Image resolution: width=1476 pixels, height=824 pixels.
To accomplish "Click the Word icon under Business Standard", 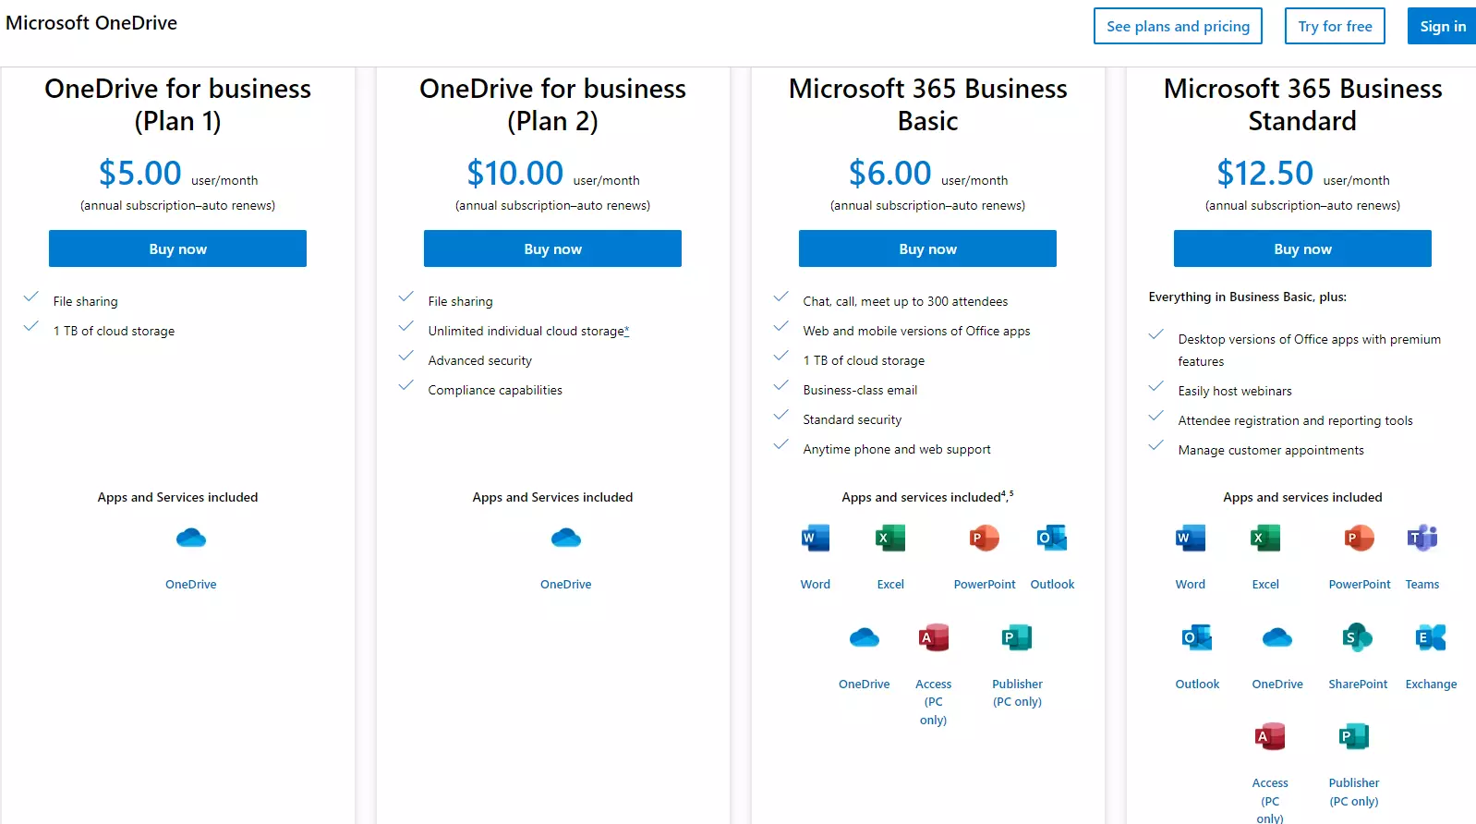I will pos(1189,538).
